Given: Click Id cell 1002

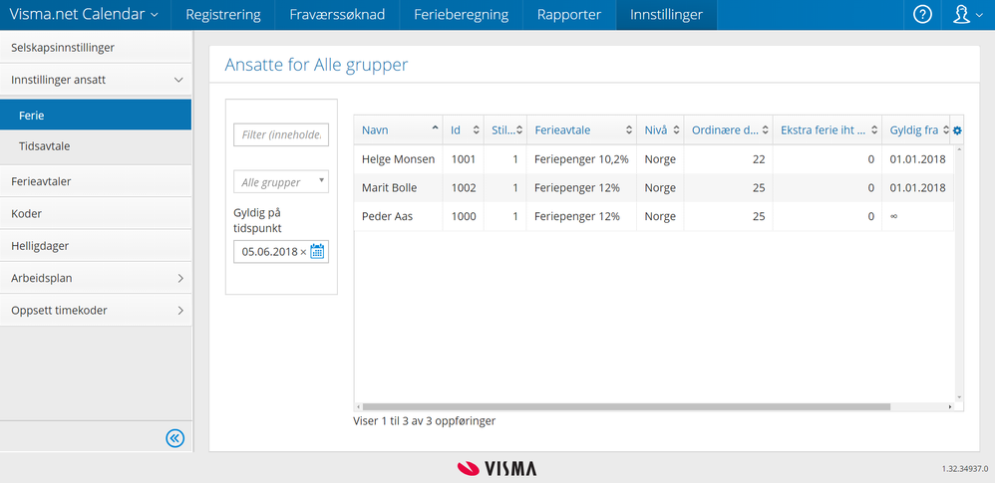Looking at the screenshot, I should point(464,187).
